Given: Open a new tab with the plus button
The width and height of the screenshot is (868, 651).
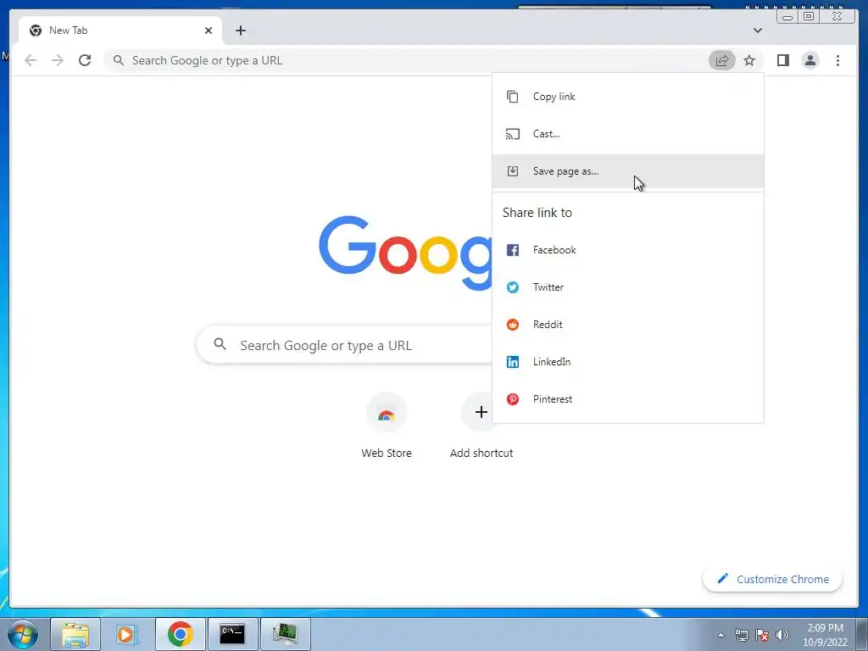Looking at the screenshot, I should 240,31.
